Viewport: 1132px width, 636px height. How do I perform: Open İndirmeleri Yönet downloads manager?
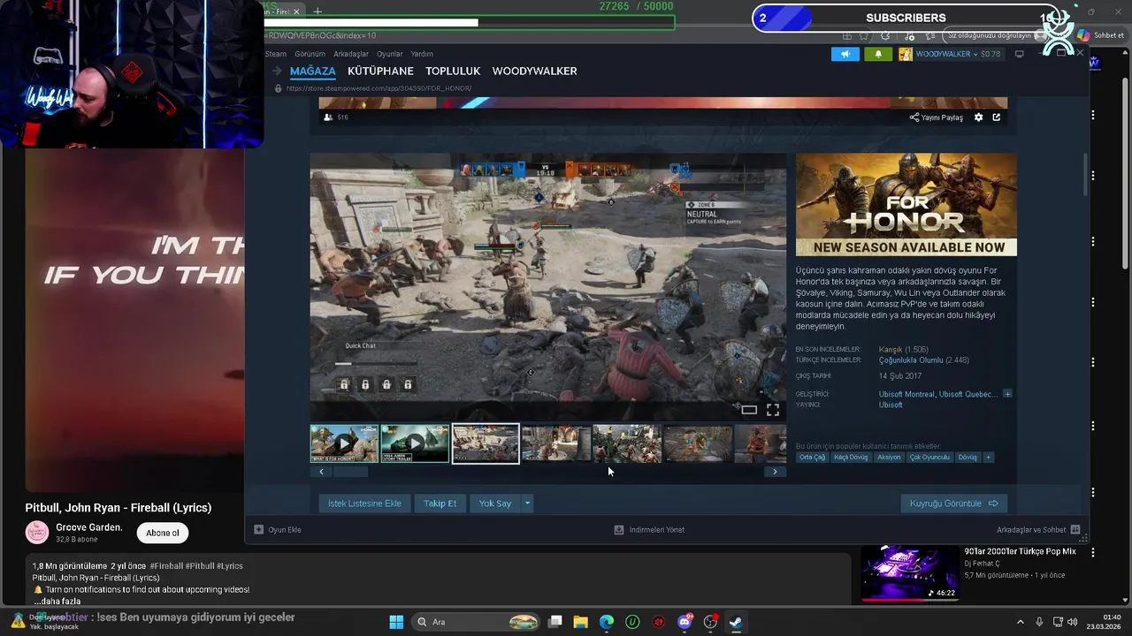(650, 530)
